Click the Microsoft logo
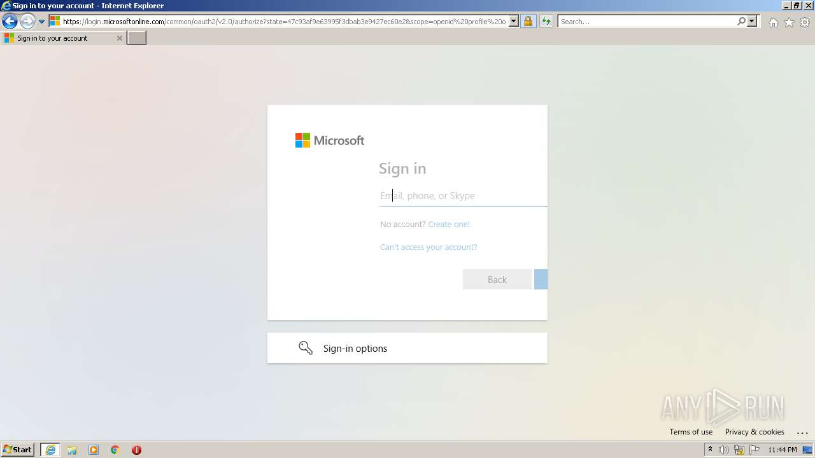815x458 pixels. click(x=330, y=141)
